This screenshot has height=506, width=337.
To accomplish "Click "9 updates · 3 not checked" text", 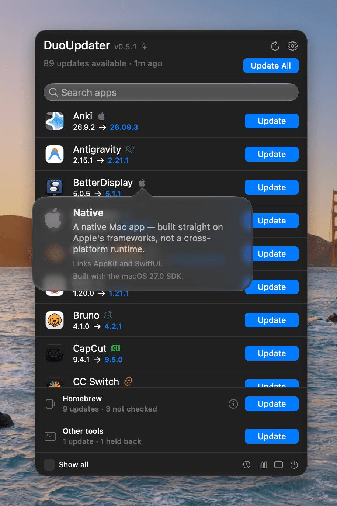I will pos(110,409).
